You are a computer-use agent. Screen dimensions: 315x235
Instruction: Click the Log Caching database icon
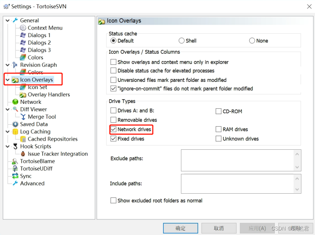point(15,132)
